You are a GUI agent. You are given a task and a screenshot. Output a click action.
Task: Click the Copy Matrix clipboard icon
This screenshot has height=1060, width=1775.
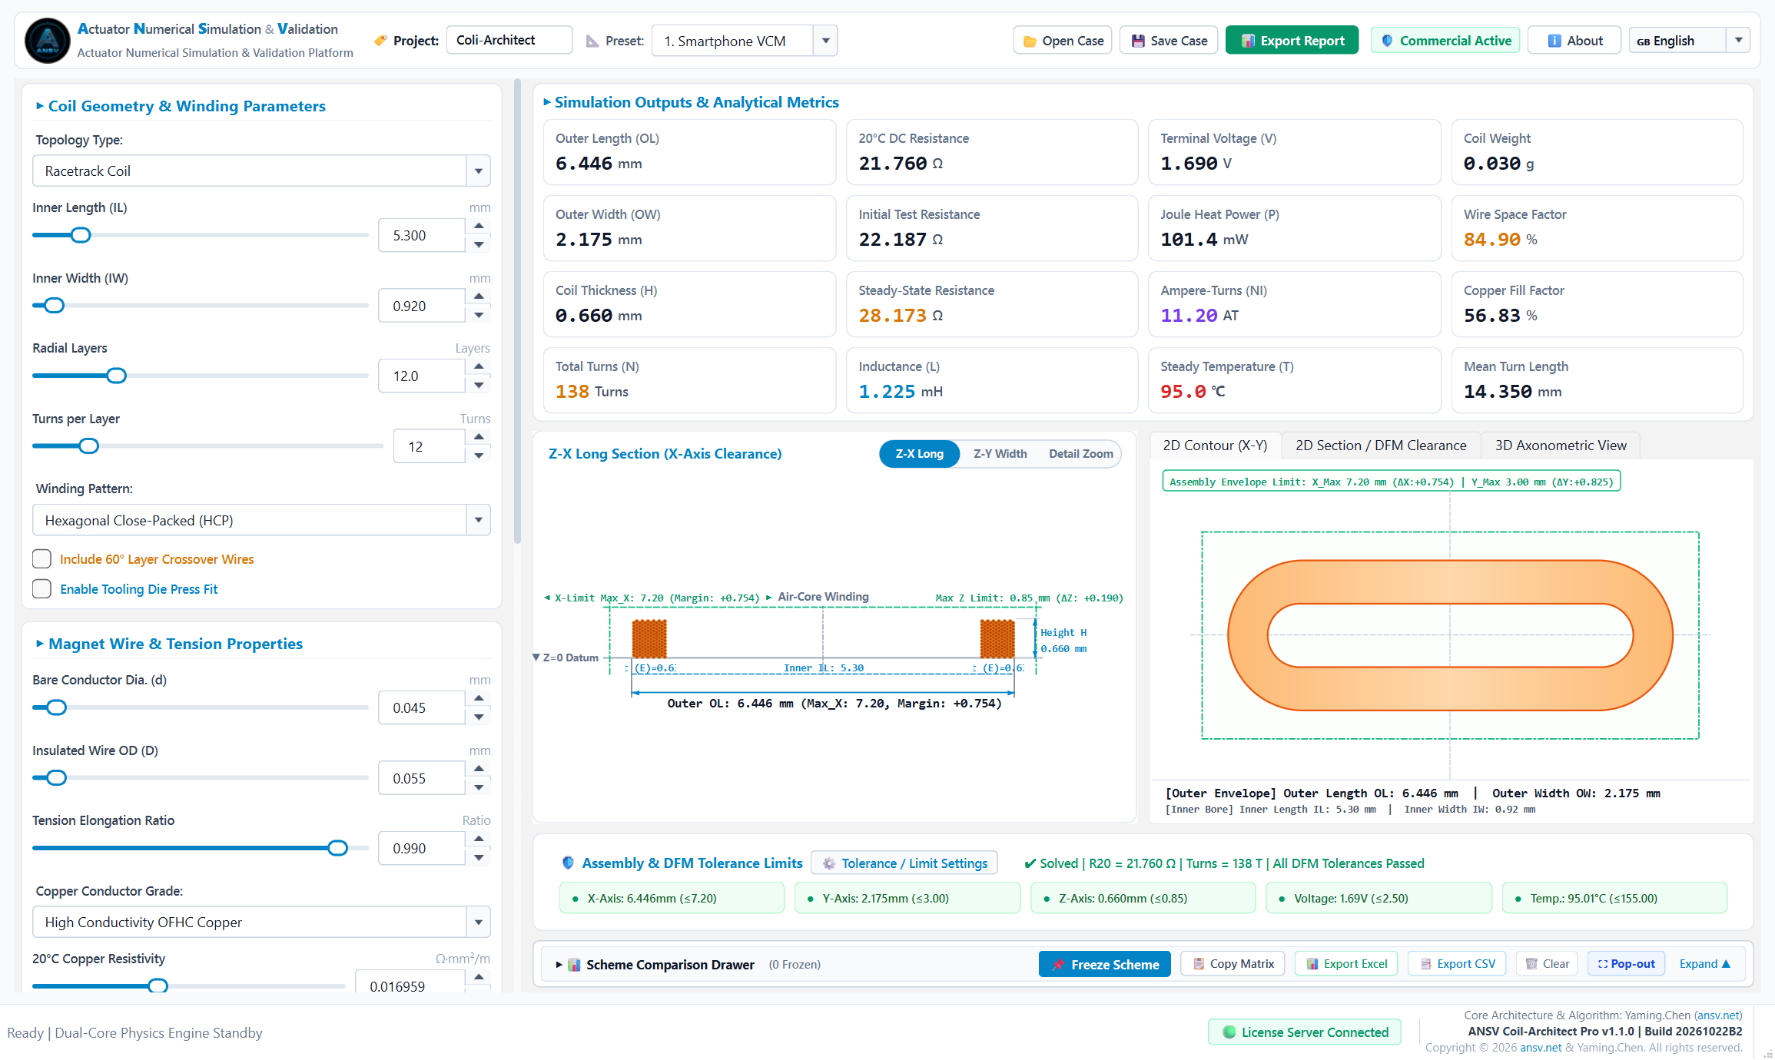click(1199, 963)
